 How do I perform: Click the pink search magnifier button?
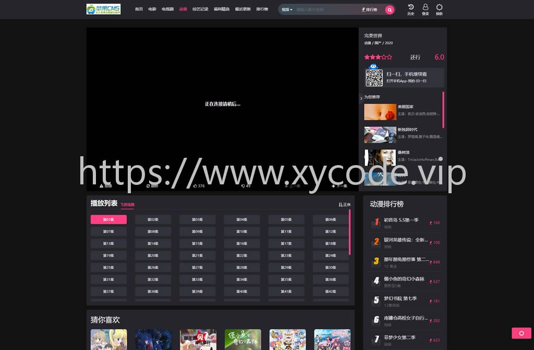[390, 10]
